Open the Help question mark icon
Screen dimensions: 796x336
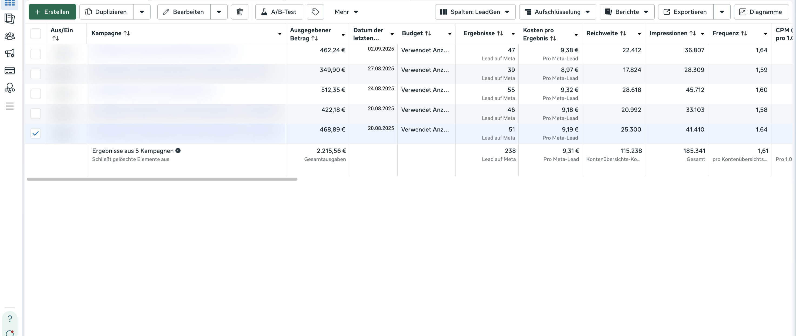point(9,319)
